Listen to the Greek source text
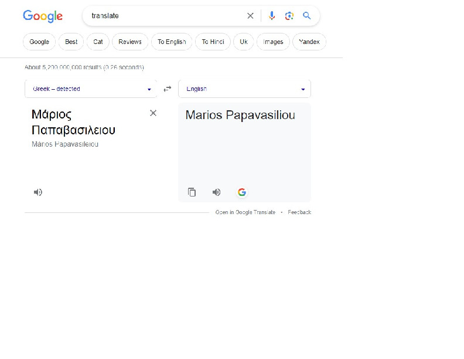464x359 pixels. (x=38, y=192)
